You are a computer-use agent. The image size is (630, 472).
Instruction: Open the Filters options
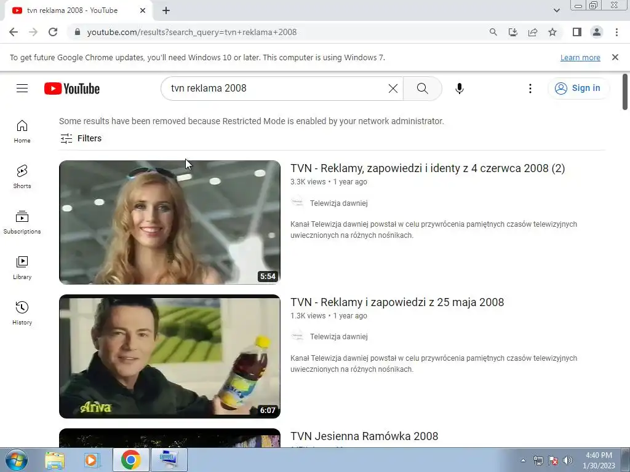coord(81,138)
